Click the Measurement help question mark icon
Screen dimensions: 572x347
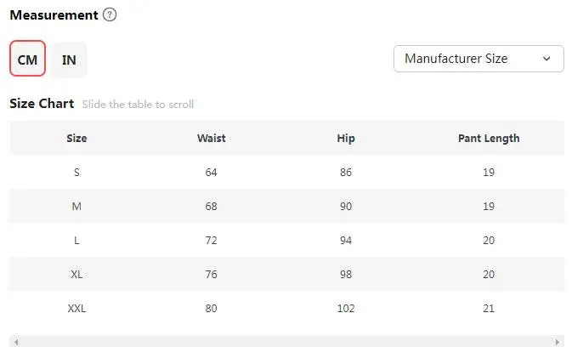tap(110, 15)
